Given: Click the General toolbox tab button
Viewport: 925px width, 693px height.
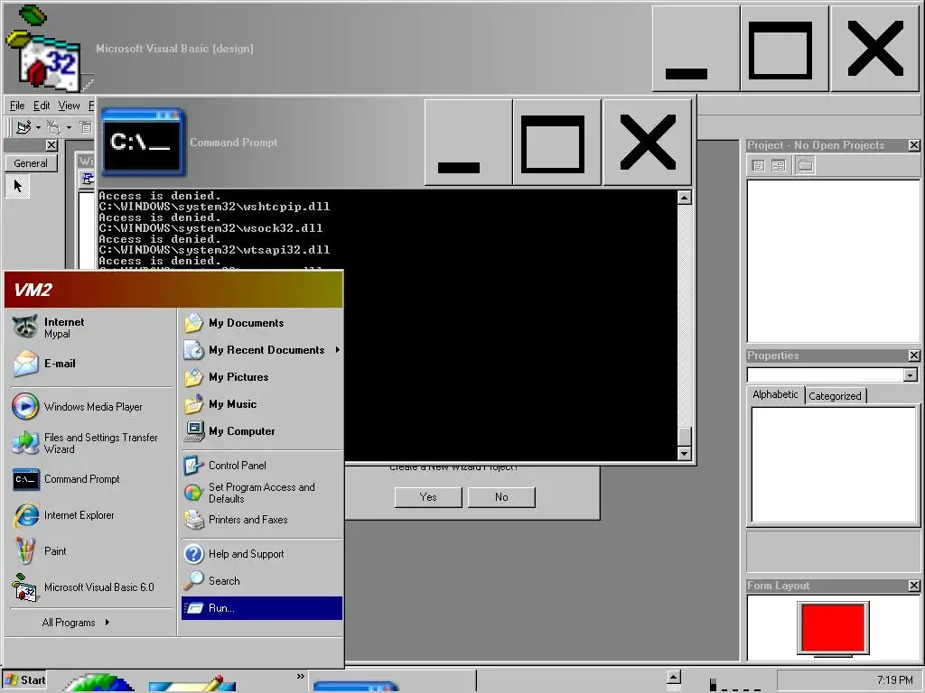Looking at the screenshot, I should coord(31,163).
